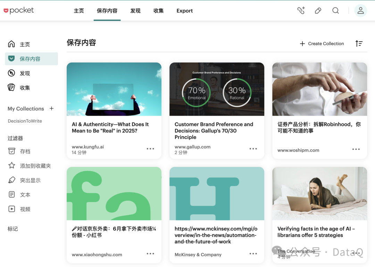Filter by 文本 articles
375x267 pixels.
(19, 194)
